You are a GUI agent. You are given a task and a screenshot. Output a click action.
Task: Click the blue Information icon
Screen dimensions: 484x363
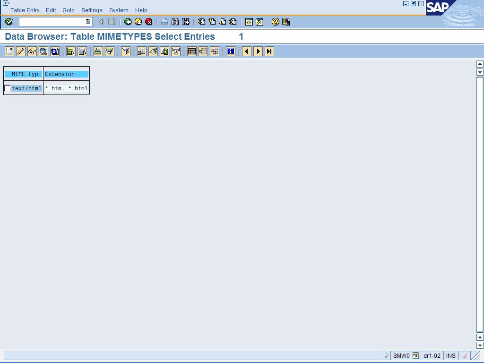pyautogui.click(x=231, y=51)
